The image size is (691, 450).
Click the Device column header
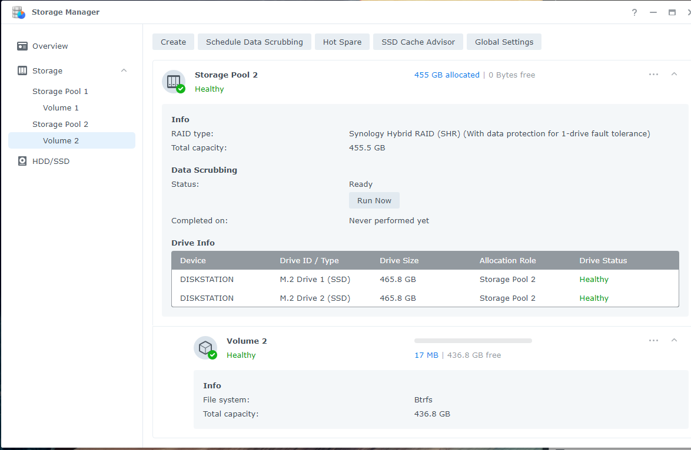coord(192,260)
